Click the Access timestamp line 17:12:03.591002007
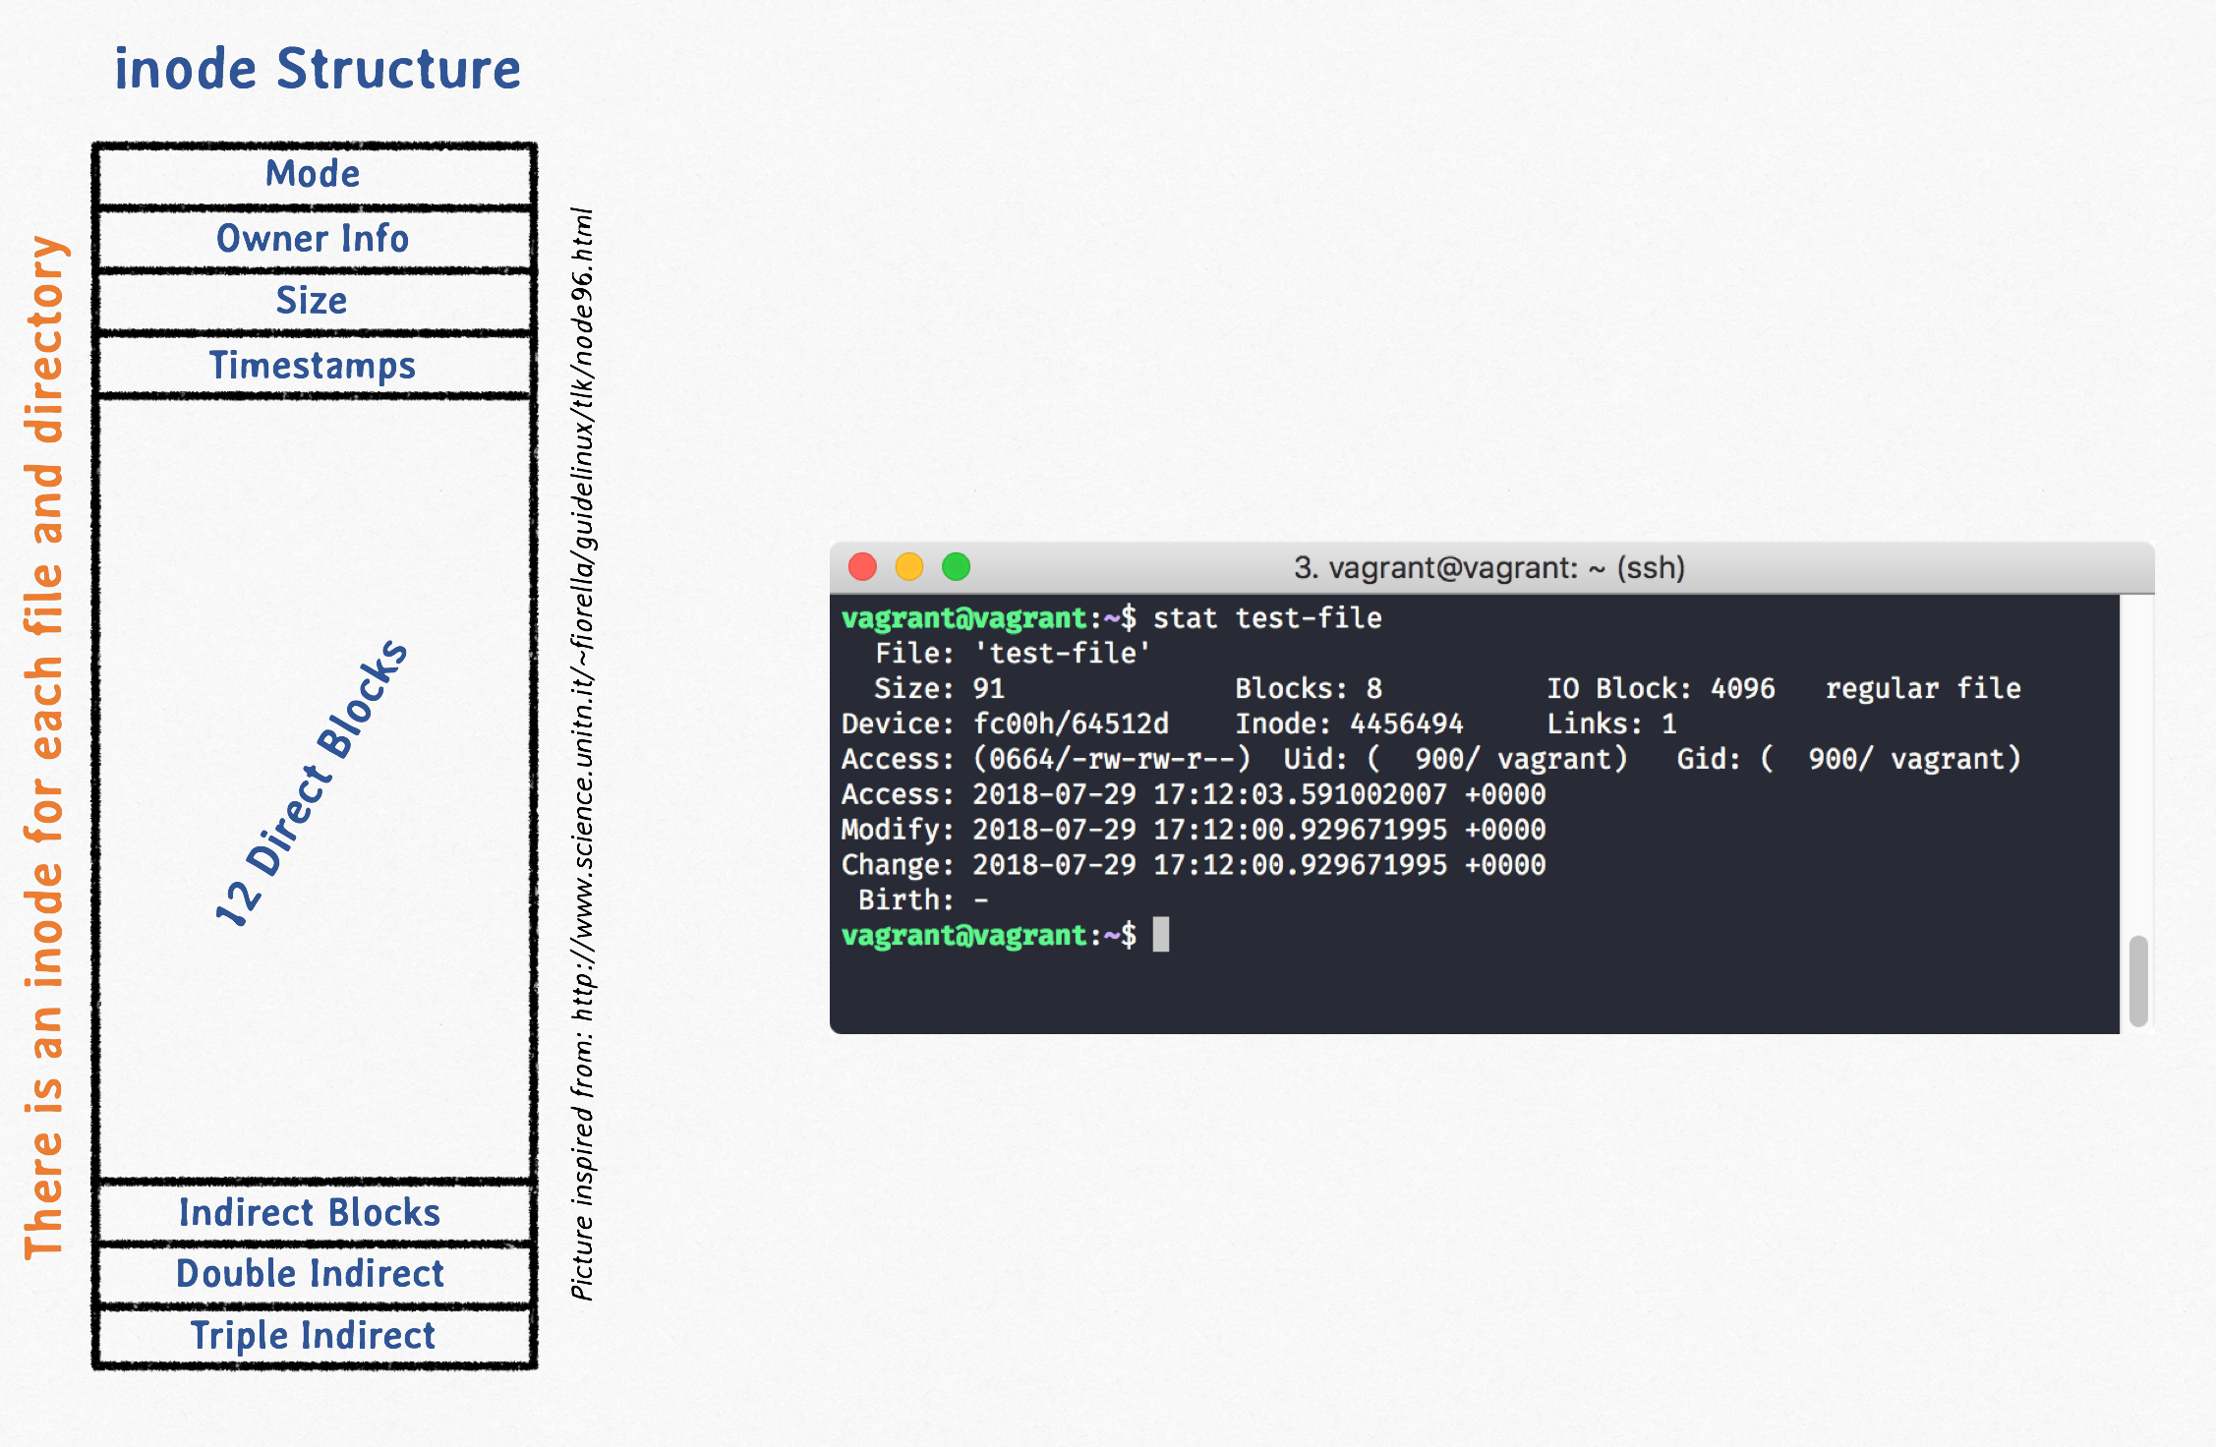Image resolution: width=2216 pixels, height=1447 pixels. click(x=1194, y=794)
